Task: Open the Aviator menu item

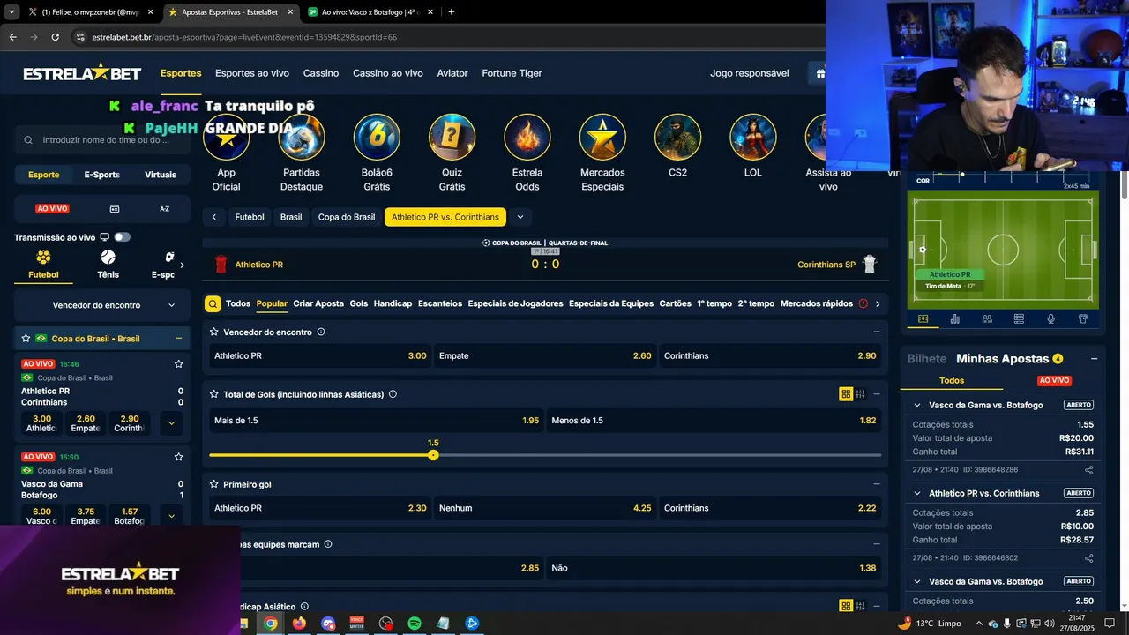Action: point(452,73)
